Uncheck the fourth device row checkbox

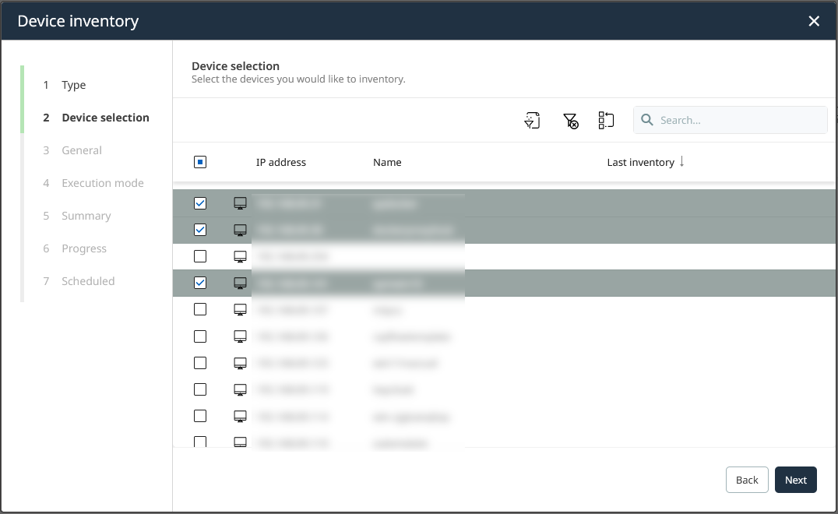click(x=200, y=283)
